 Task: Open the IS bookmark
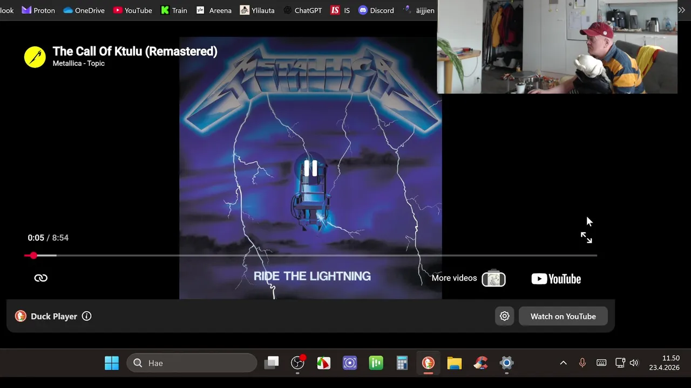340,10
